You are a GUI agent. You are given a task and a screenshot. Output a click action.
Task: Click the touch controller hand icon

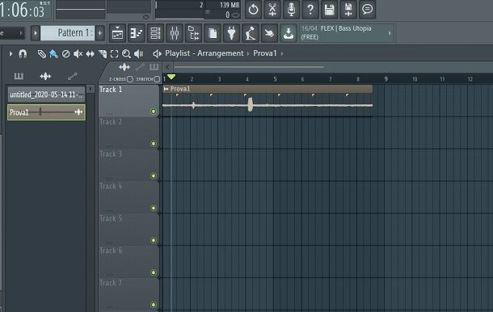tap(269, 33)
